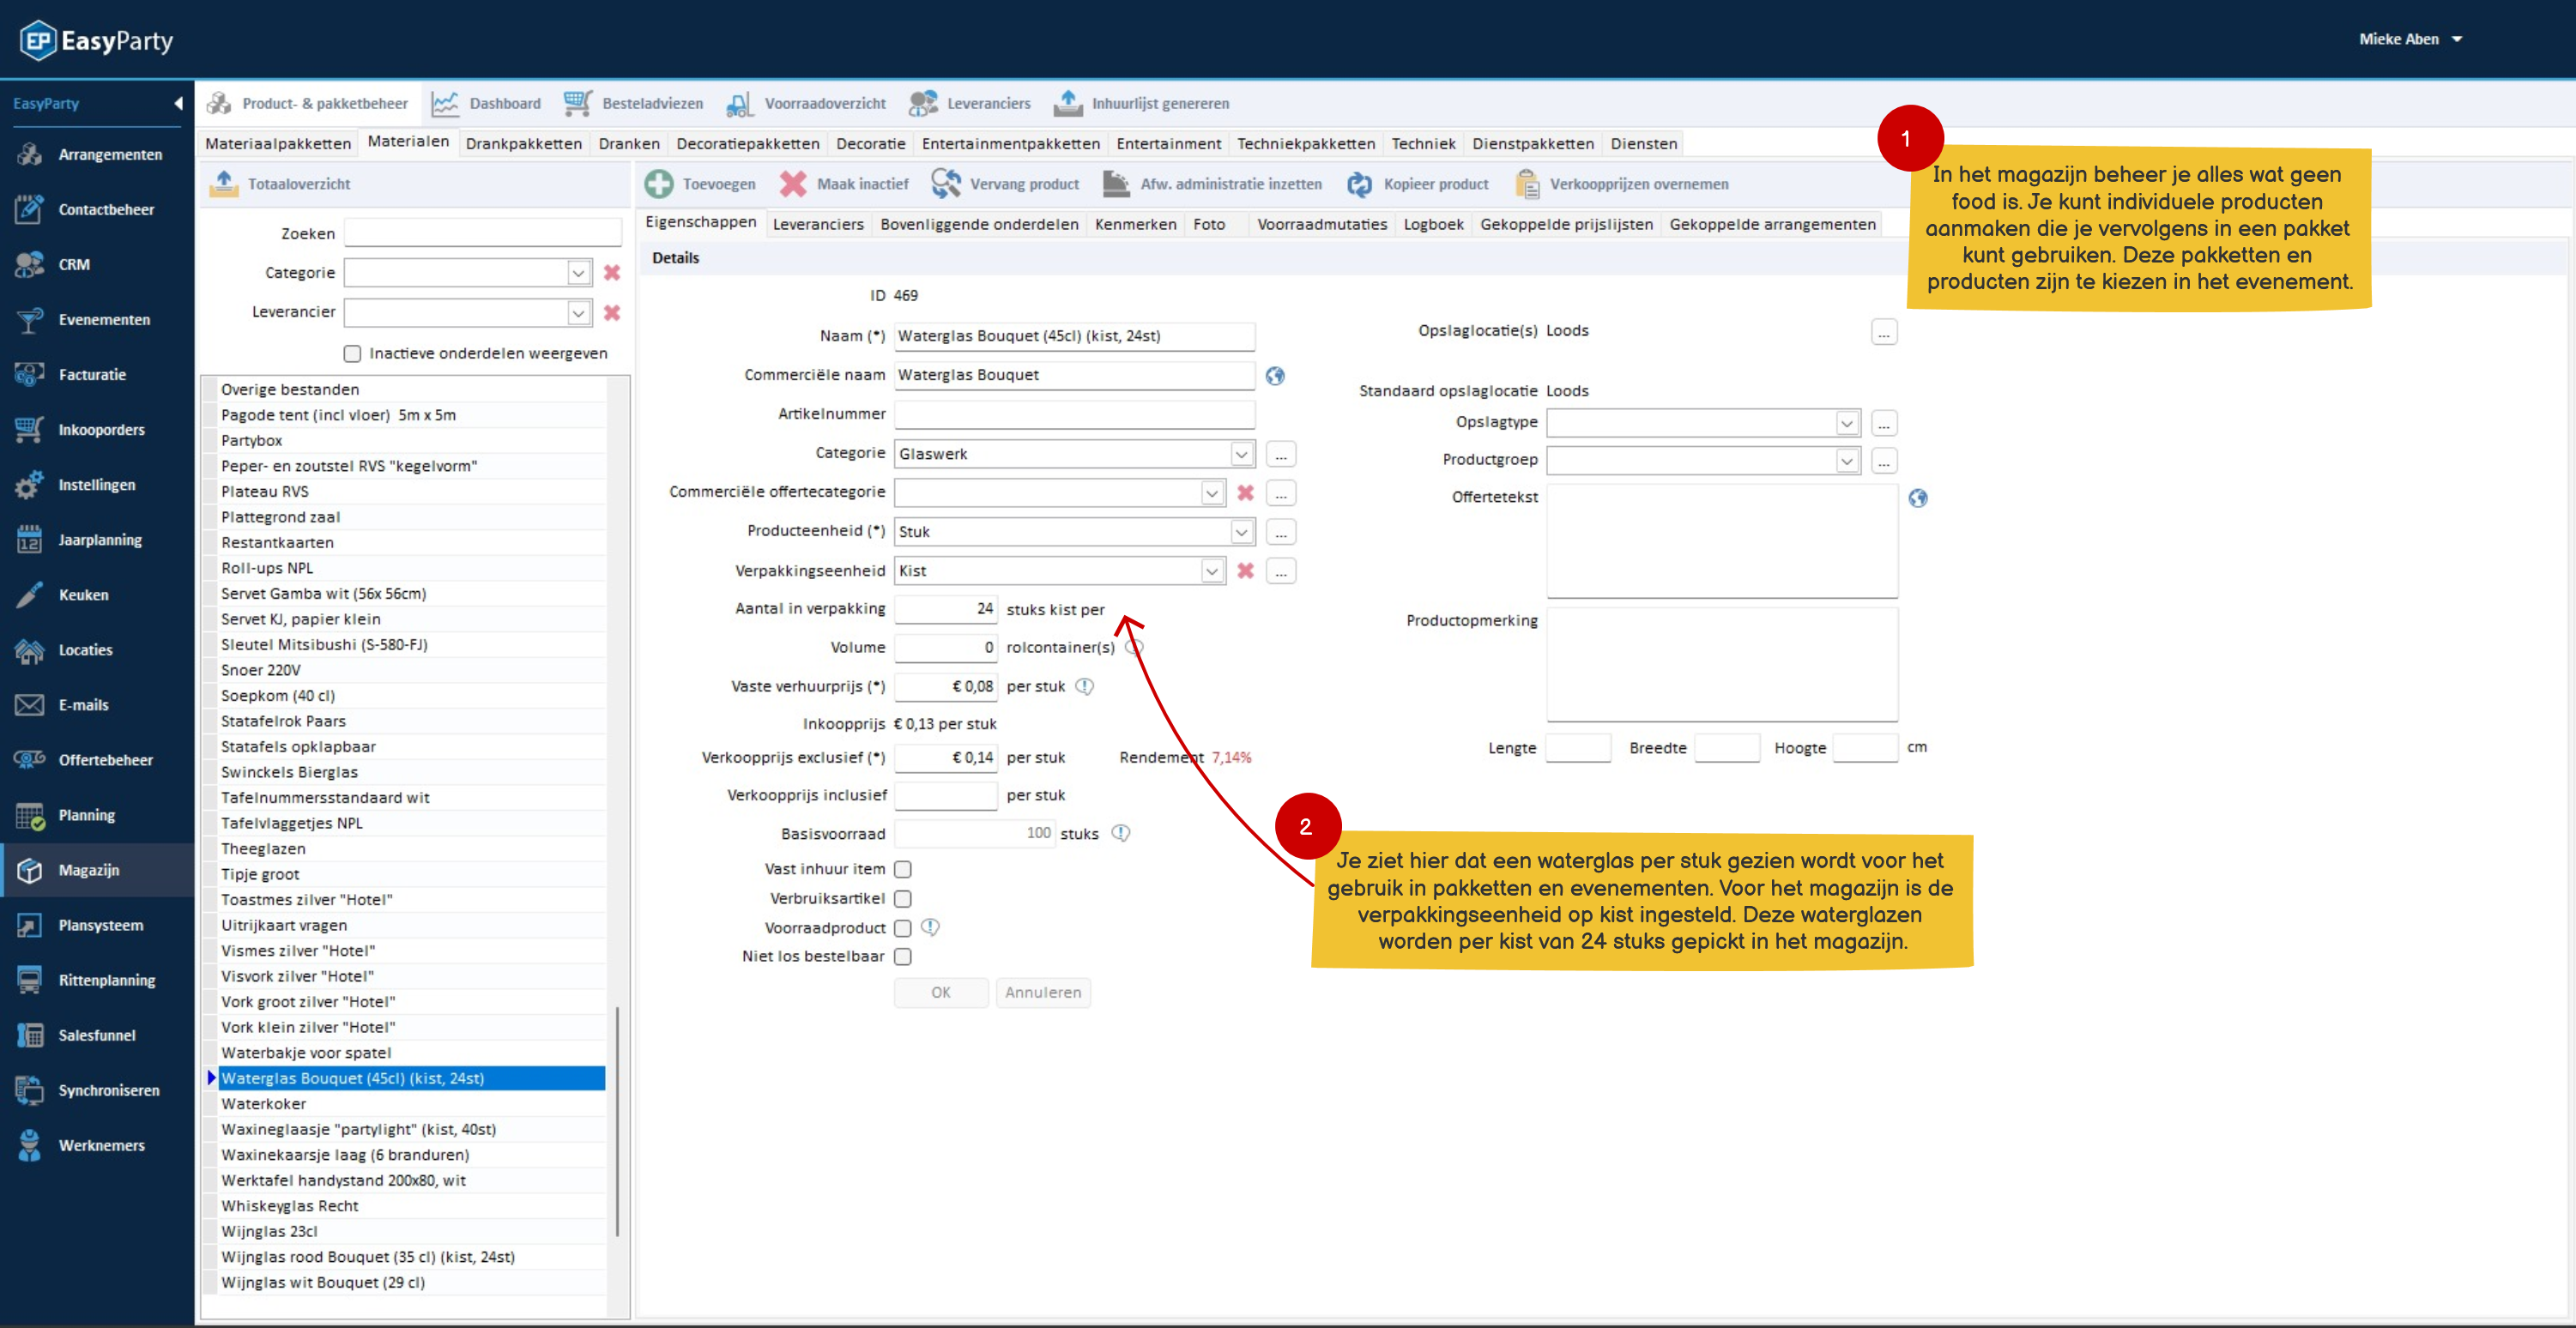Screen dimensions: 2576x1328
Task: Open Besteladviezen from top toolbar
Action: pyautogui.click(x=633, y=103)
